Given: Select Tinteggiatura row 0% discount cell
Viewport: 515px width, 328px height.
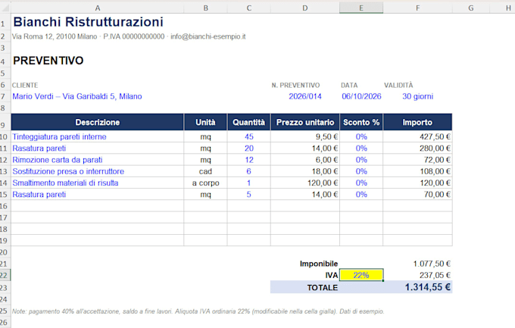Looking at the screenshot, I should pos(361,136).
